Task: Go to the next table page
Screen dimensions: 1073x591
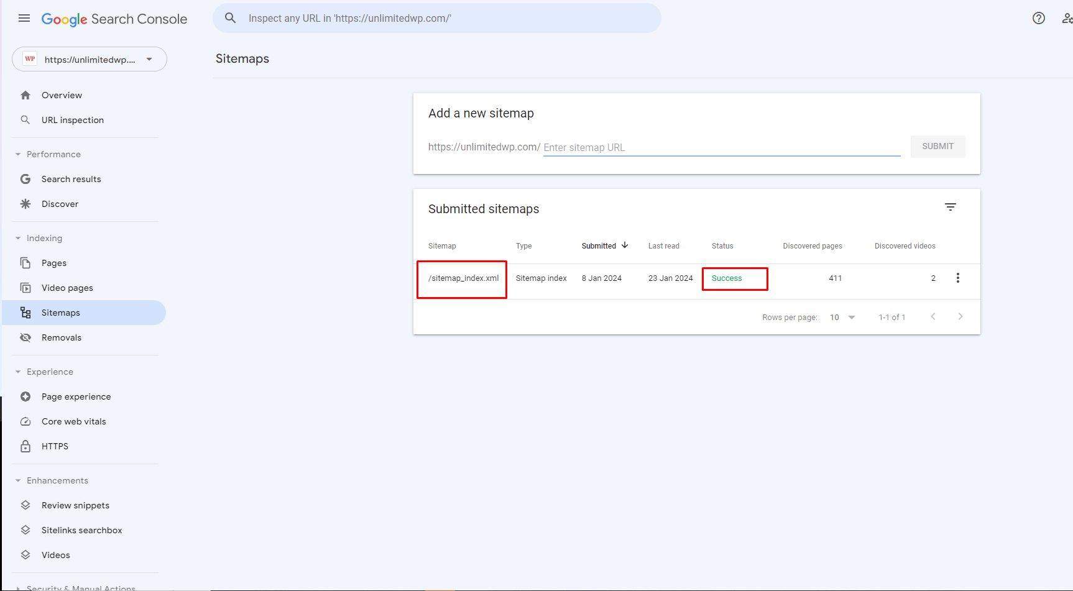Action: coord(960,317)
